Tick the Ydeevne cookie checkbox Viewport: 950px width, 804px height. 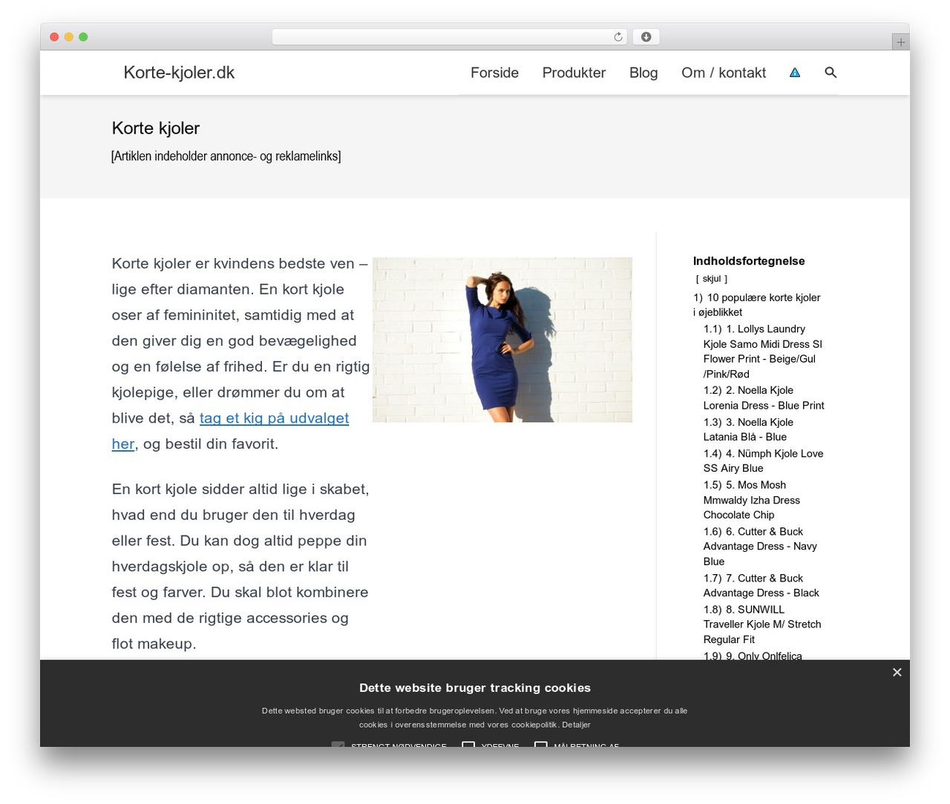point(468,744)
